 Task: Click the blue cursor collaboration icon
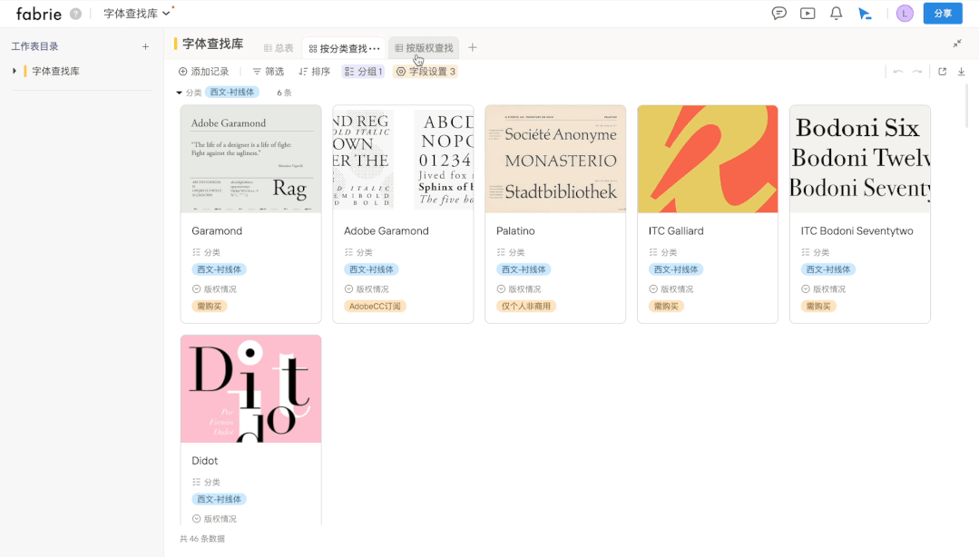pos(865,14)
